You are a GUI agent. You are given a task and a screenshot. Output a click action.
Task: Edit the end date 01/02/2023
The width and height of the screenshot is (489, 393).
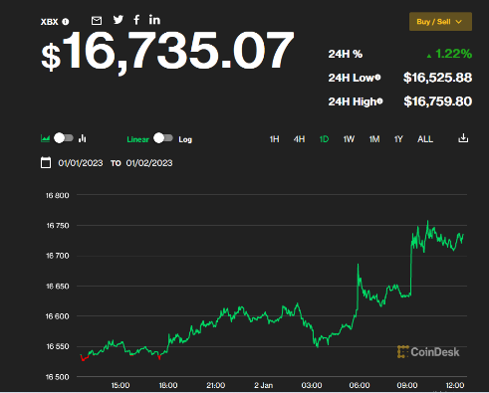click(x=149, y=163)
